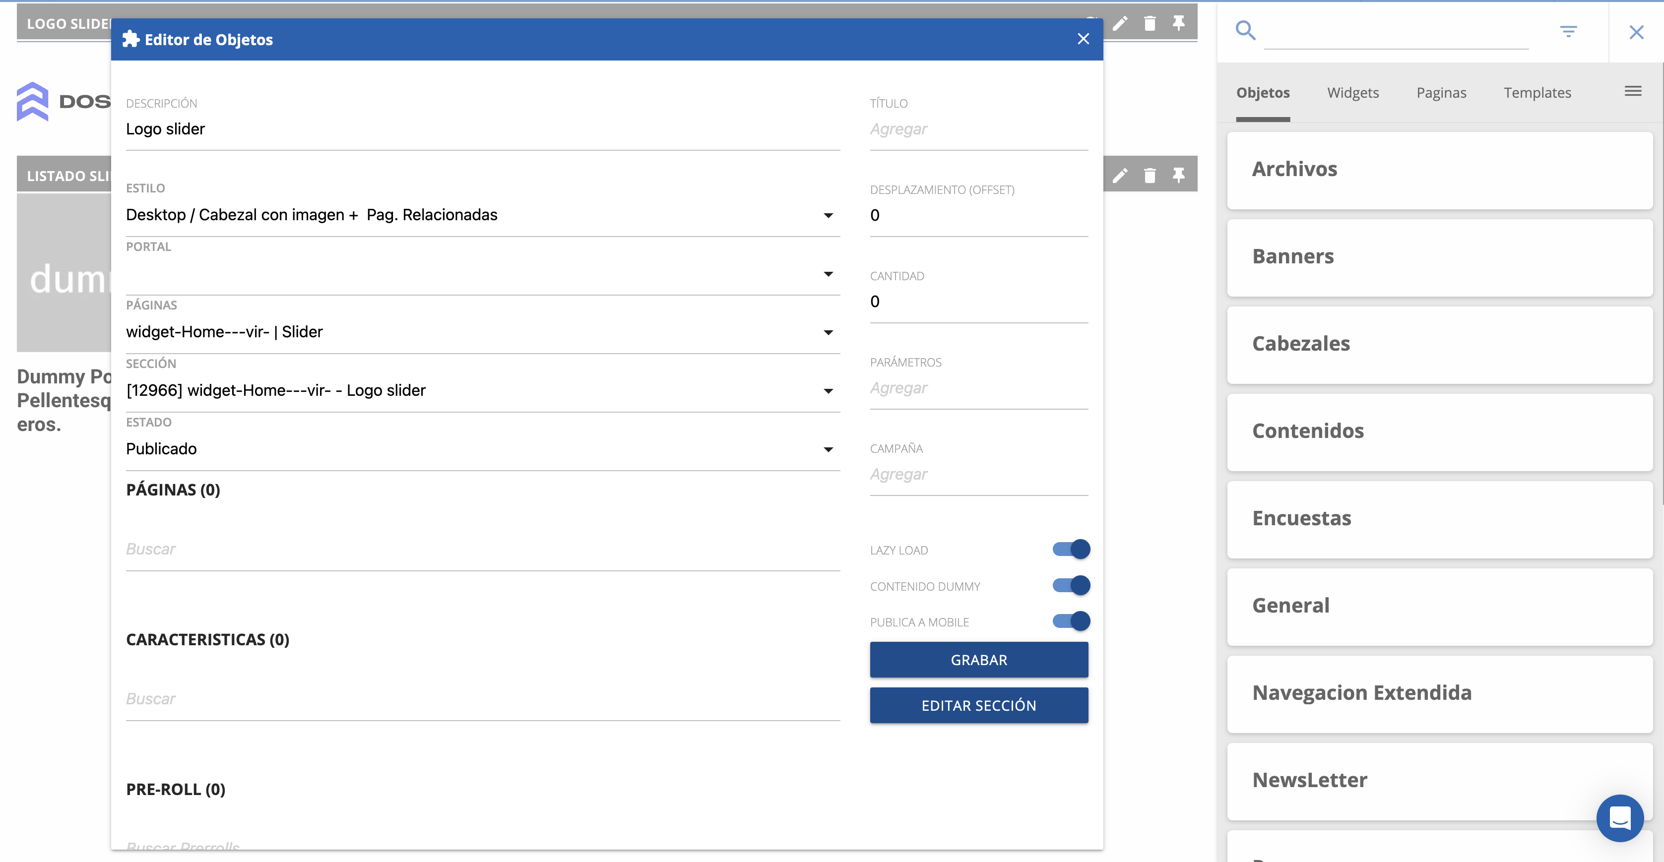Click the pencil icon on Listado Slider bar
Image resolution: width=1664 pixels, height=862 pixels.
tap(1120, 176)
